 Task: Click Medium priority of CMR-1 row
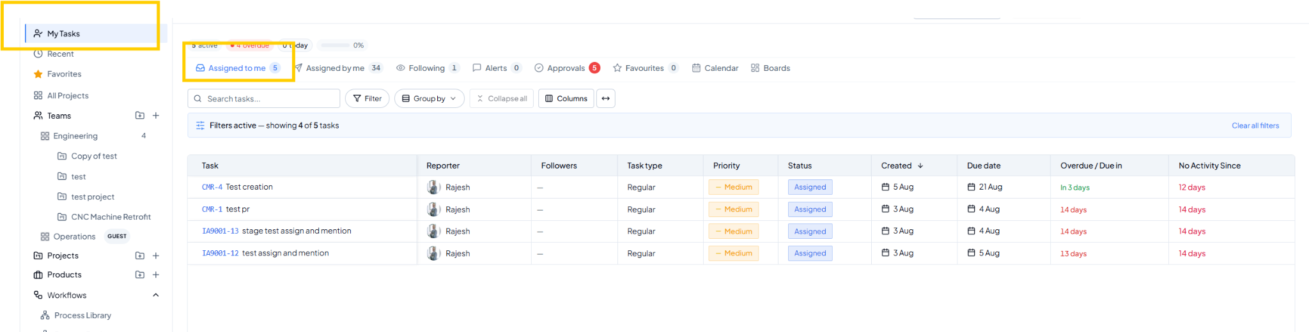pos(734,209)
